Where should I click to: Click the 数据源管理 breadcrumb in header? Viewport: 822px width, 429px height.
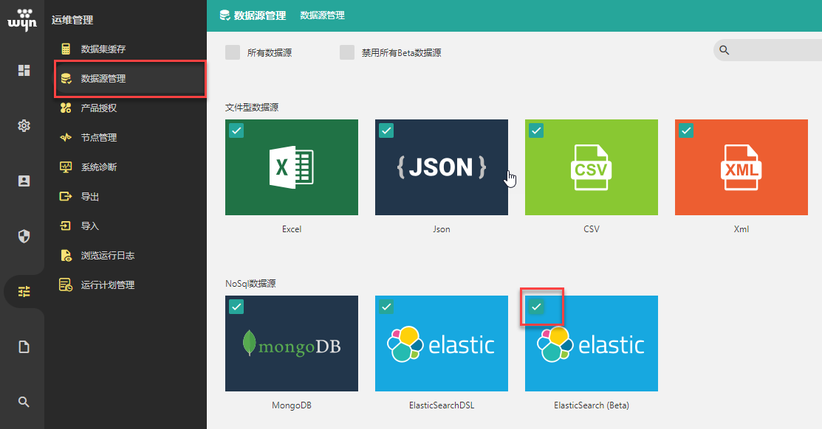pos(323,15)
